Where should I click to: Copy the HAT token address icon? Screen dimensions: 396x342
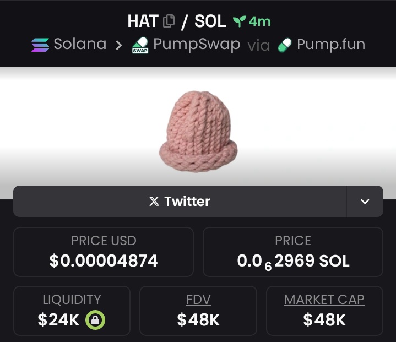point(169,21)
